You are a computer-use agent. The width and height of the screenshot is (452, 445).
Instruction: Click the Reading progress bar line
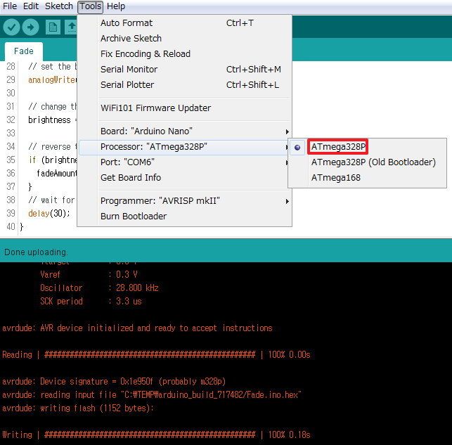coord(156,355)
